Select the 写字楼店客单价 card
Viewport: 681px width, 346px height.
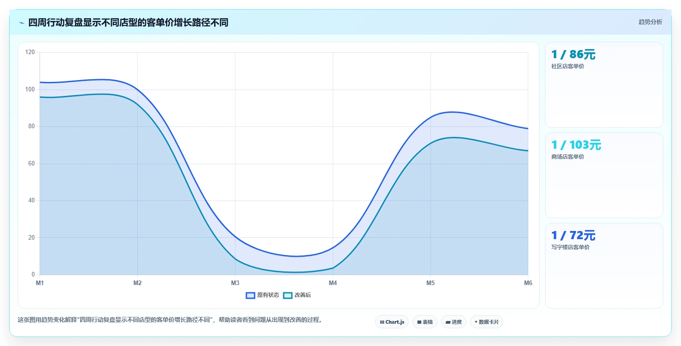(x=604, y=266)
